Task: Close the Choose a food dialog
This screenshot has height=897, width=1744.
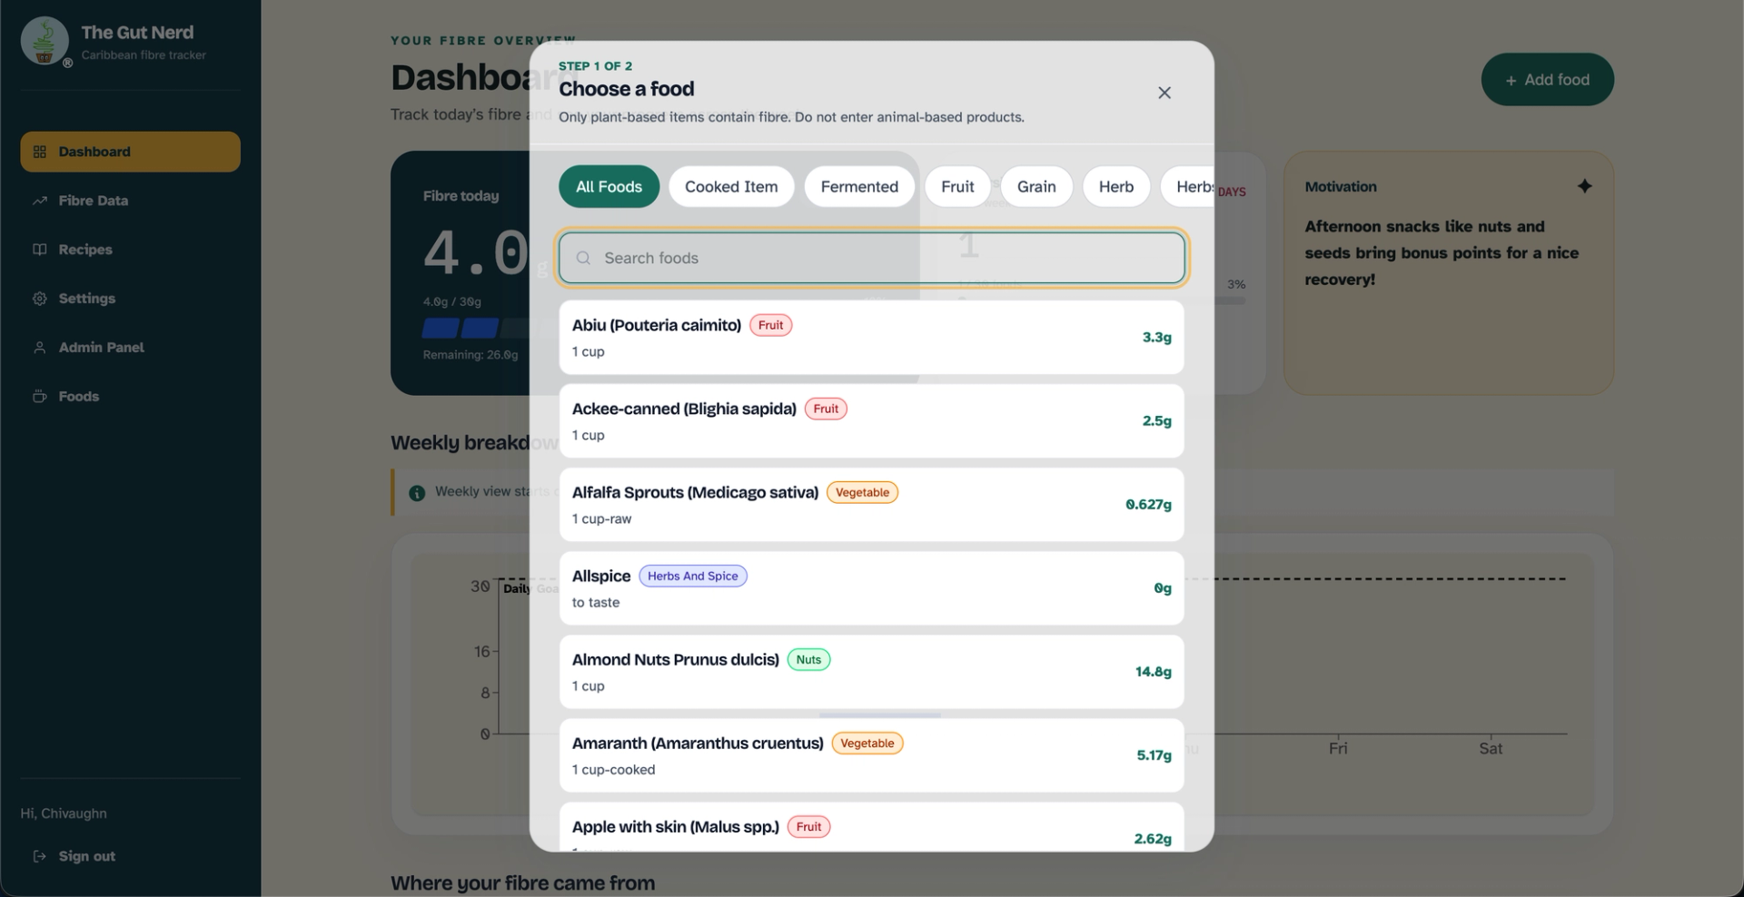Action: [1164, 93]
